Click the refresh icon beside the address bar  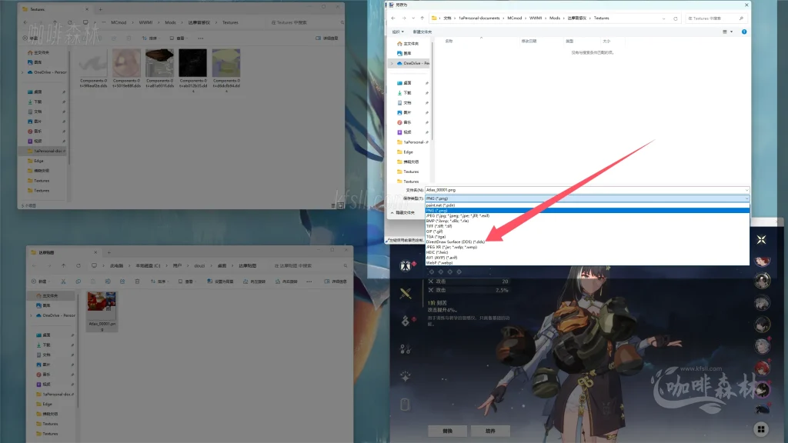pyautogui.click(x=676, y=18)
